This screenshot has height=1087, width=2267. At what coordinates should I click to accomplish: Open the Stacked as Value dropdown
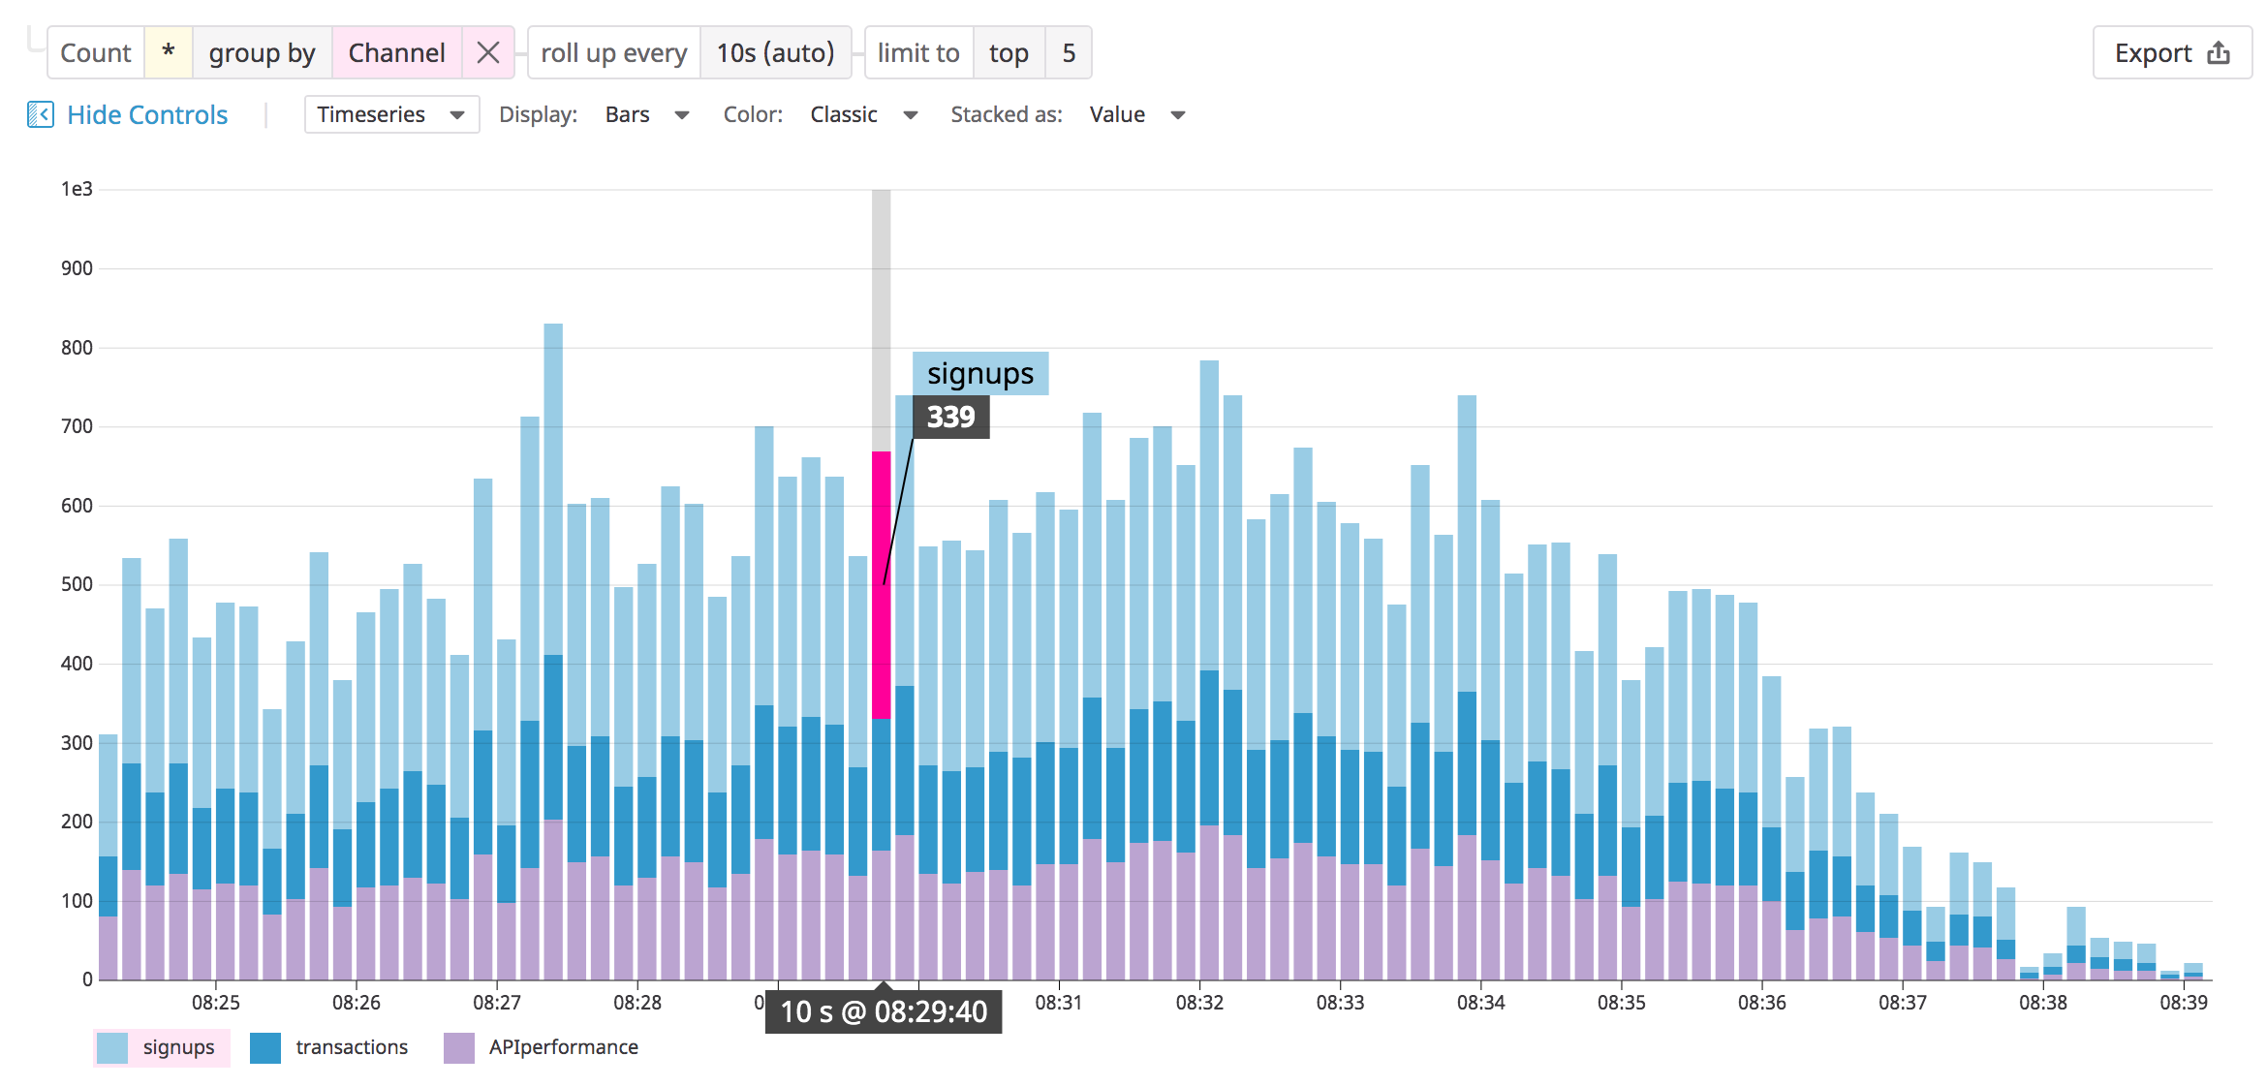pos(1139,113)
